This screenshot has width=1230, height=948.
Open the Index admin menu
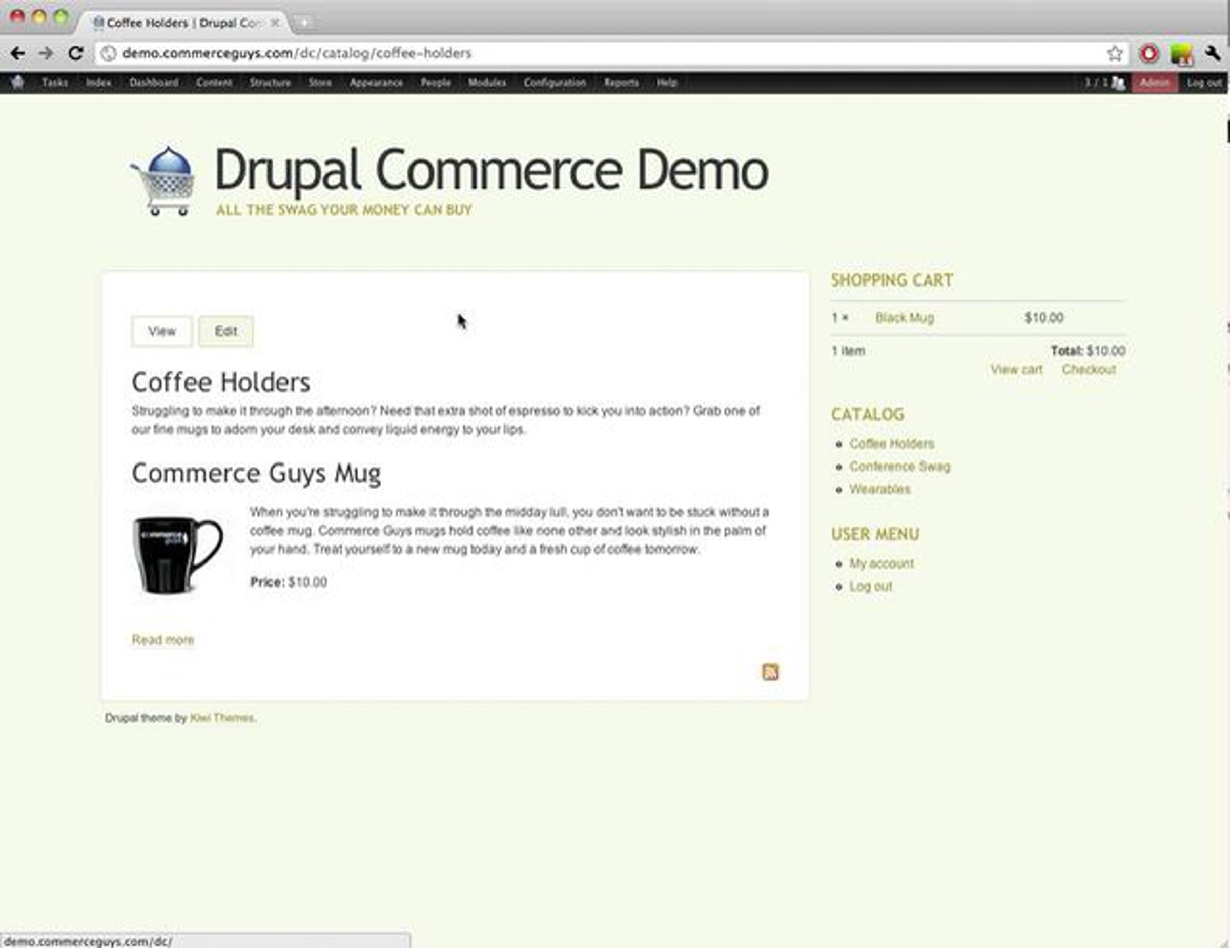pyautogui.click(x=98, y=83)
